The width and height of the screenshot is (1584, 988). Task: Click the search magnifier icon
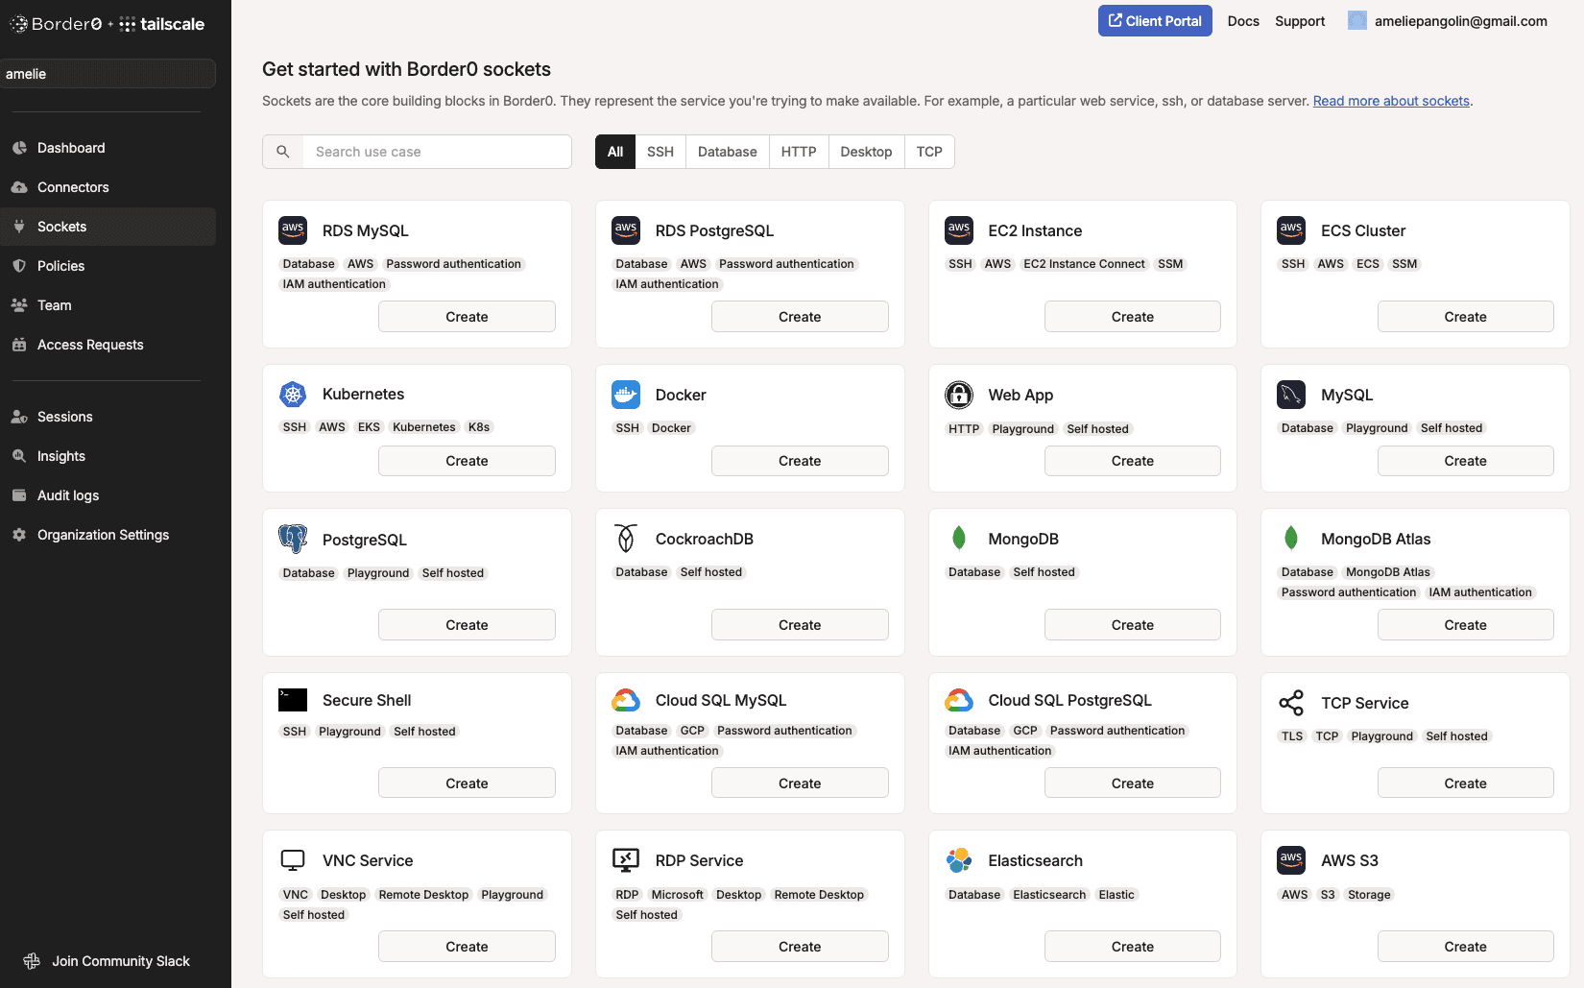tap(283, 152)
